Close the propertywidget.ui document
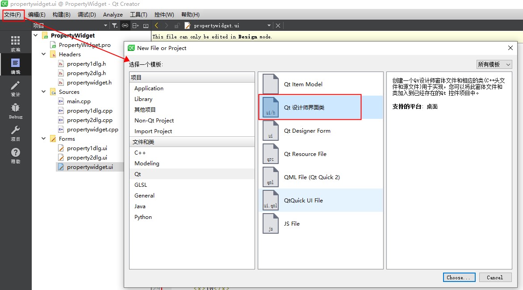The width and height of the screenshot is (523, 290). coord(278,25)
